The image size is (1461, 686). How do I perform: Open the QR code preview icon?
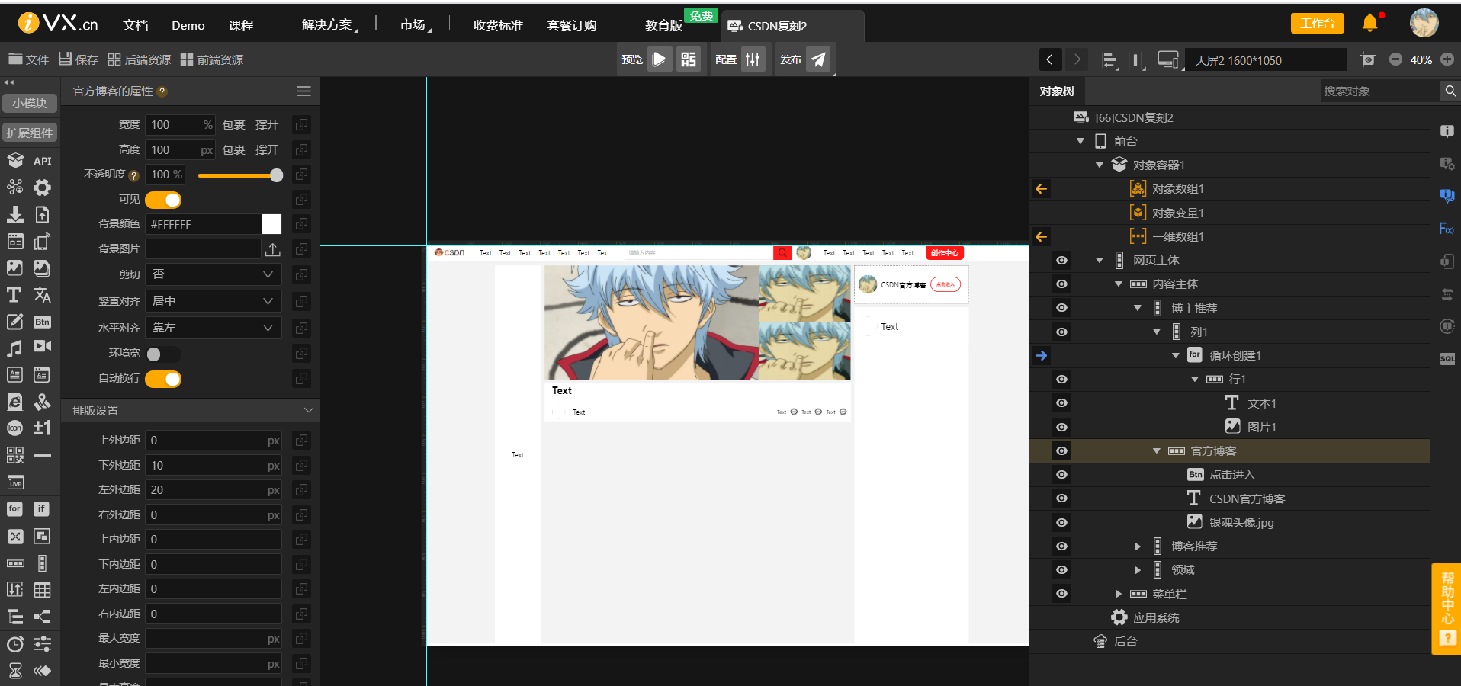click(x=689, y=59)
